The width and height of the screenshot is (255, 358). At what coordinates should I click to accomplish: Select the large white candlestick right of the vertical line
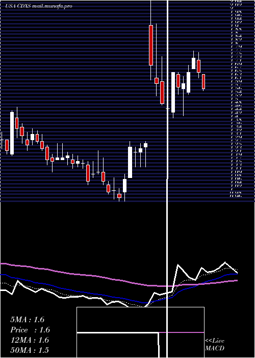[x=173, y=92]
